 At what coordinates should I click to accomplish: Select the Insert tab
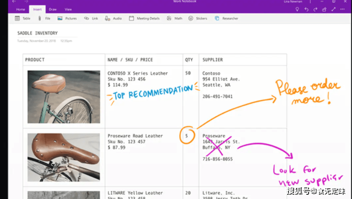tap(37, 9)
